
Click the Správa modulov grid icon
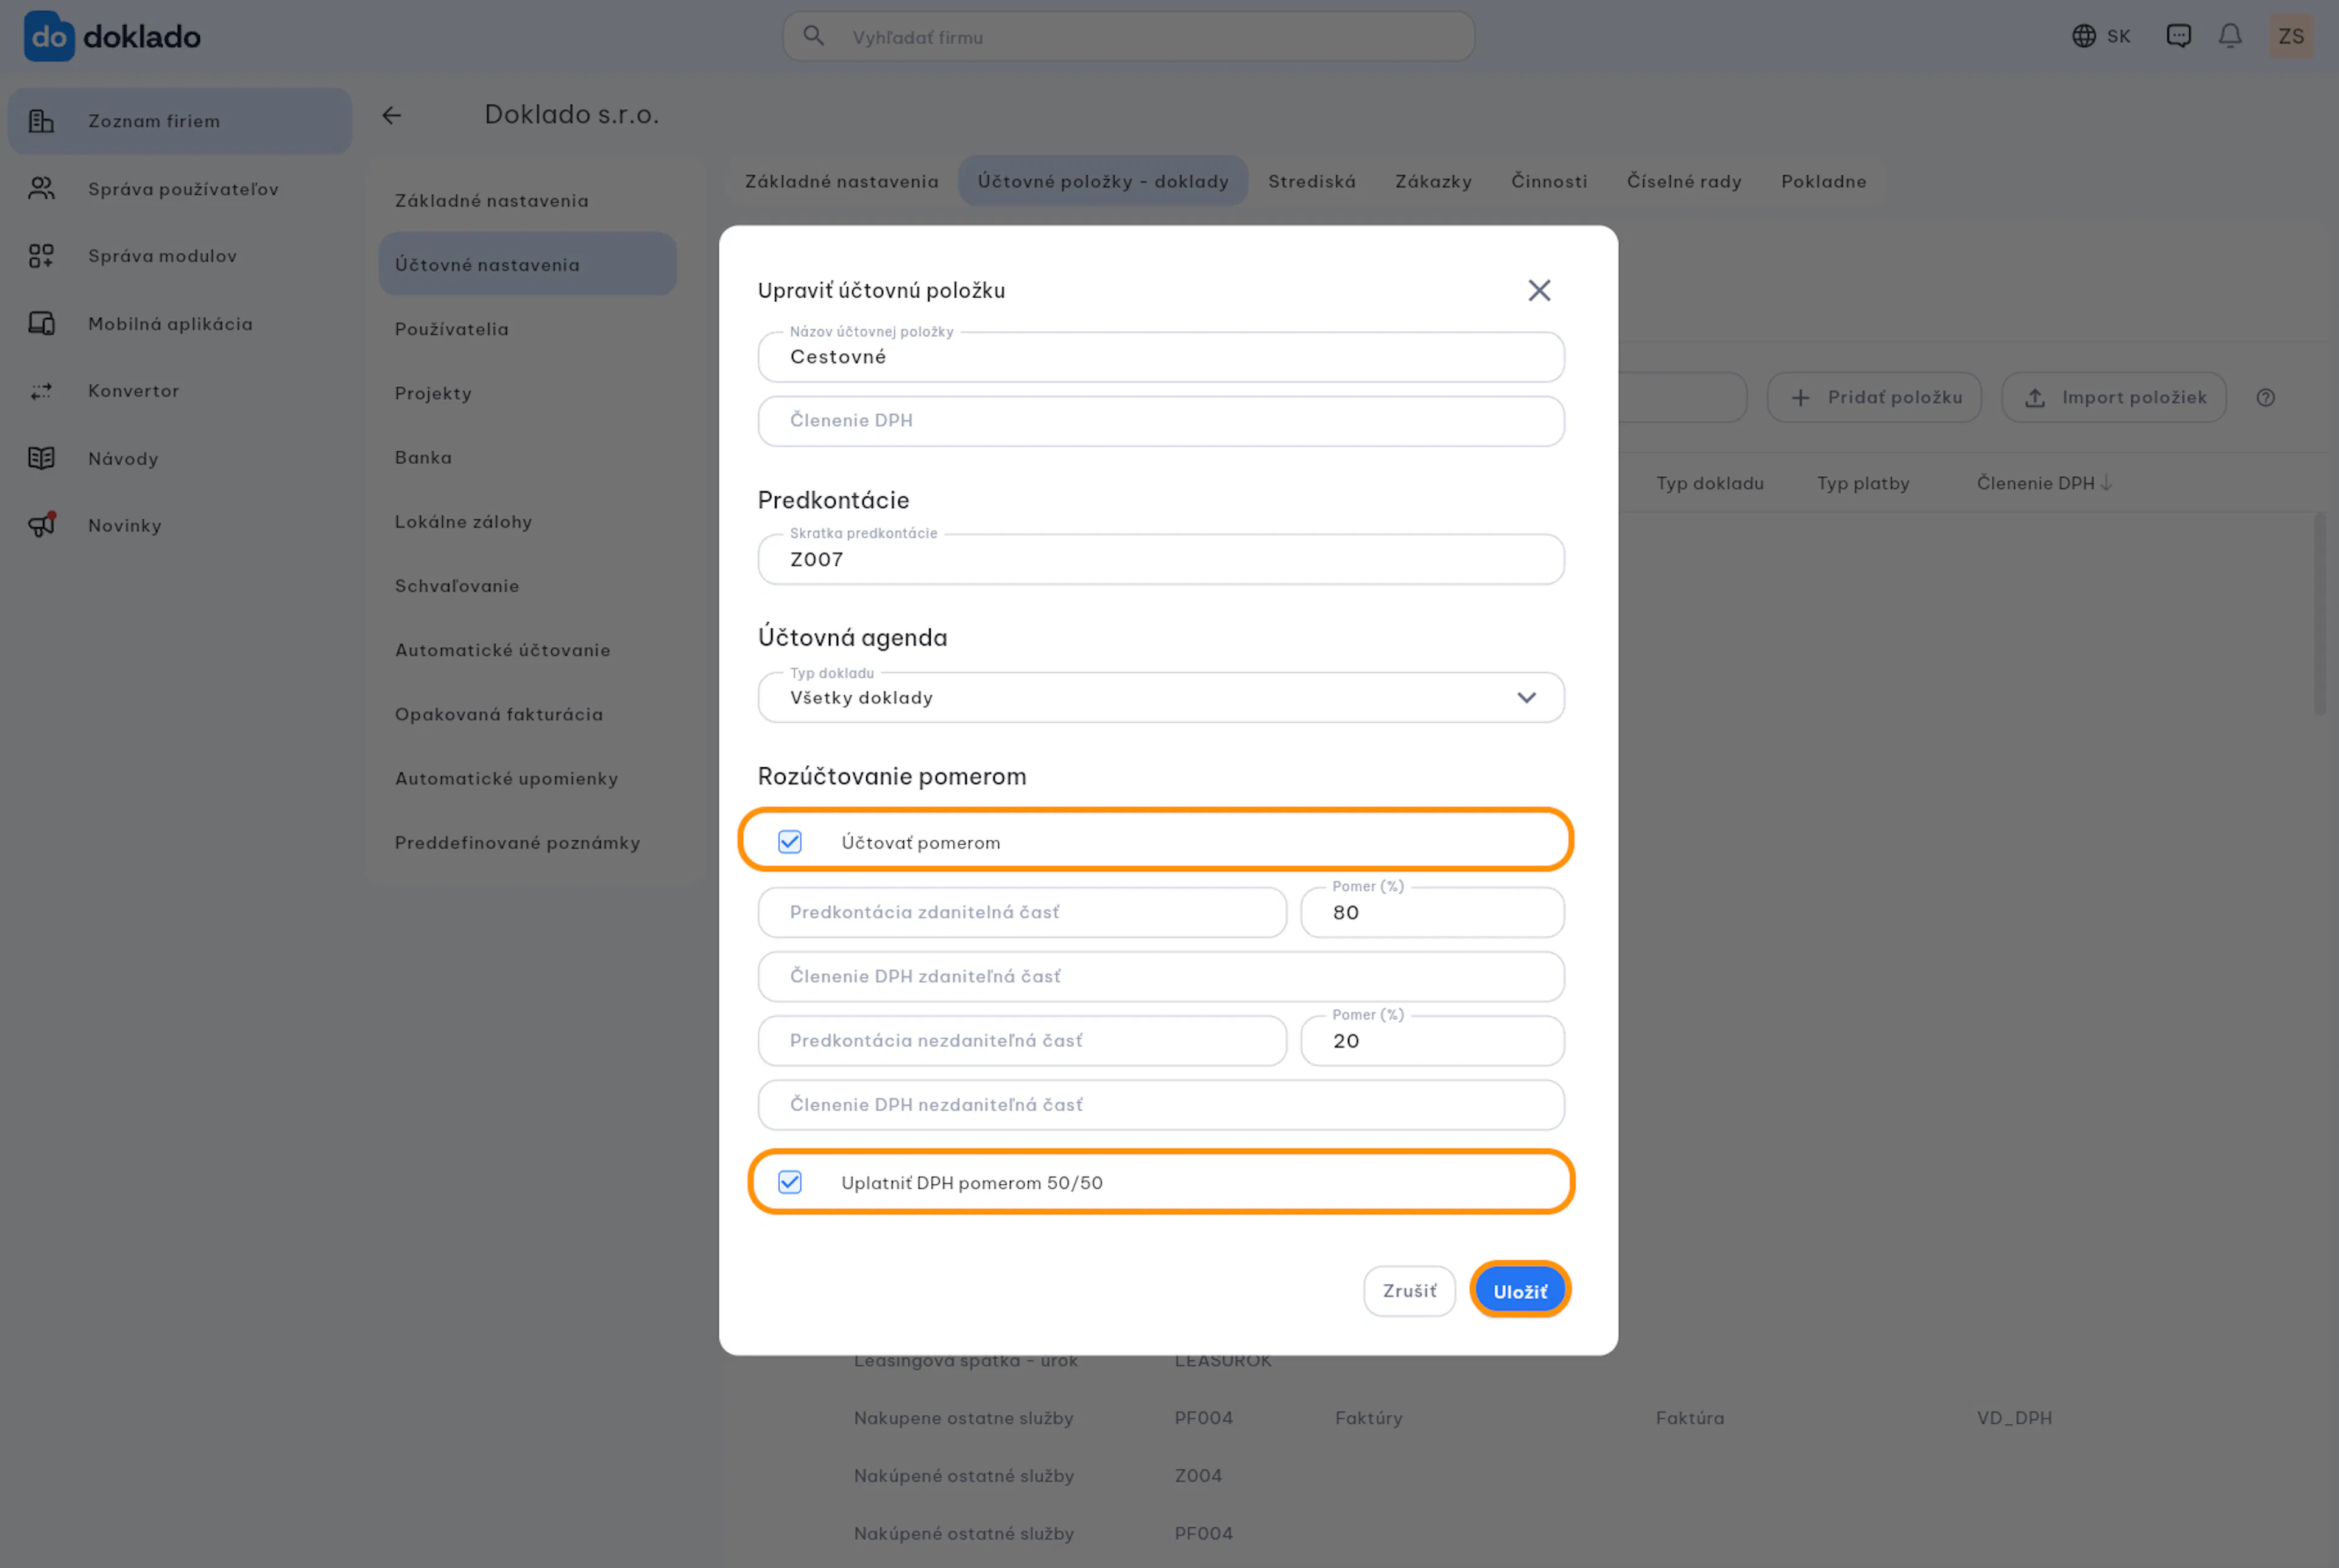[41, 256]
